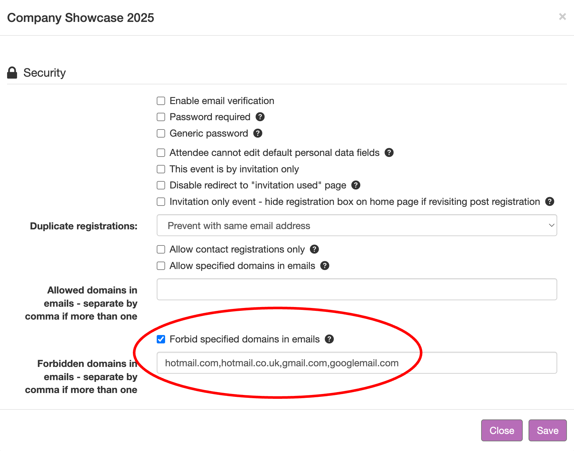Show help for Allow contact registrations only
Screen dimensions: 574x451
pos(314,249)
